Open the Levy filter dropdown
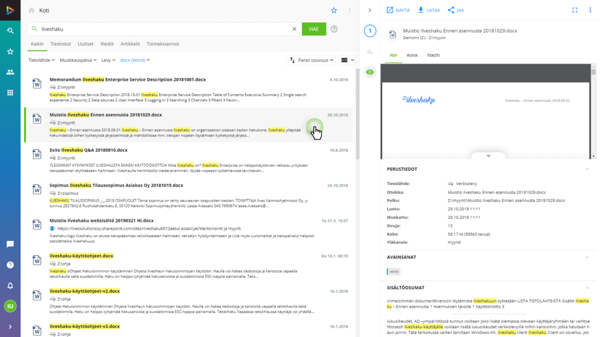The height and width of the screenshot is (337, 600). click(x=108, y=60)
